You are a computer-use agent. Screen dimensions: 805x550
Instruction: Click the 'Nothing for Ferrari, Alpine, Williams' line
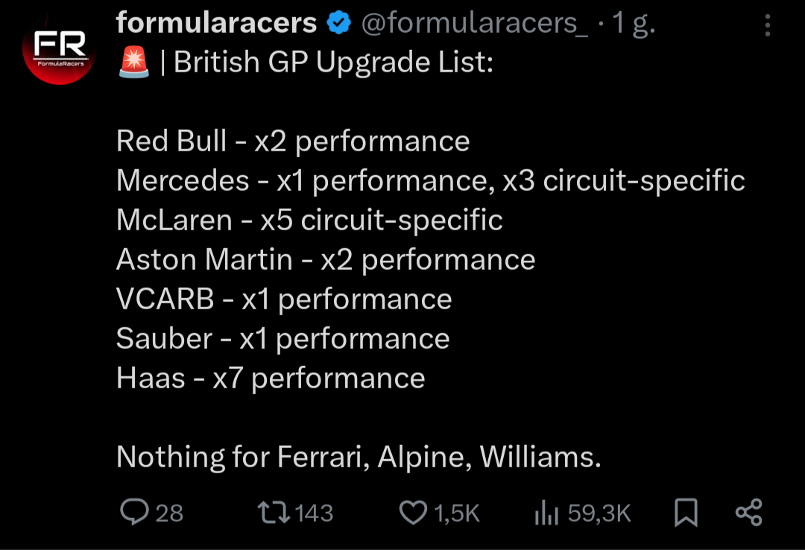click(359, 457)
